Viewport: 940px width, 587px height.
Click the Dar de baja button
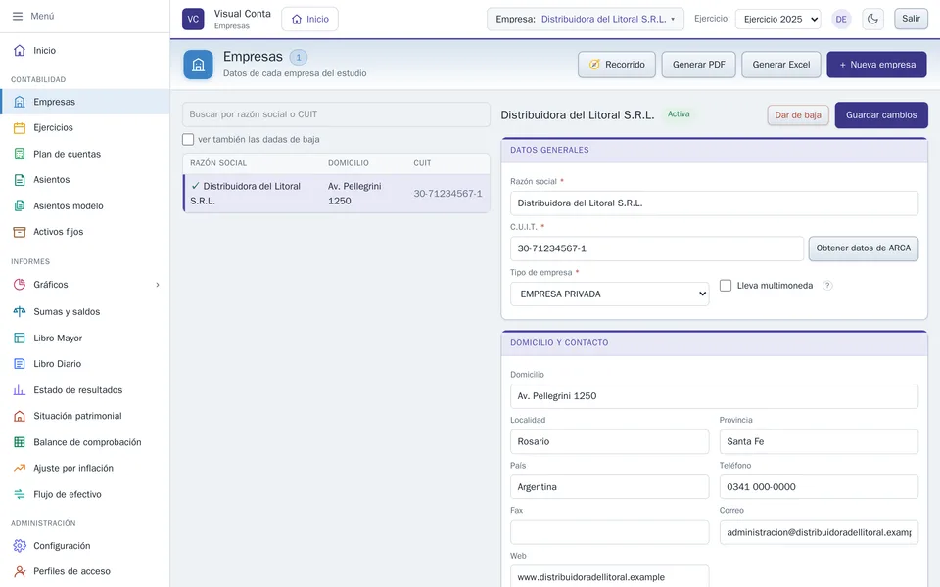click(798, 115)
